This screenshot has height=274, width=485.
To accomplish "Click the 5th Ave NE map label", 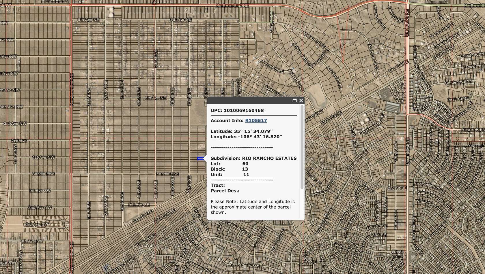I will 156,98.
